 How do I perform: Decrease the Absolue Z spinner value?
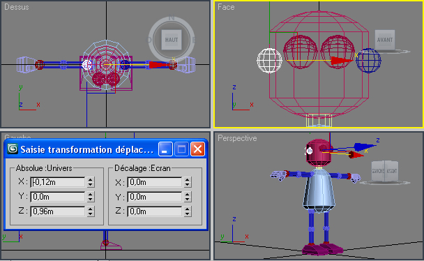(91, 214)
